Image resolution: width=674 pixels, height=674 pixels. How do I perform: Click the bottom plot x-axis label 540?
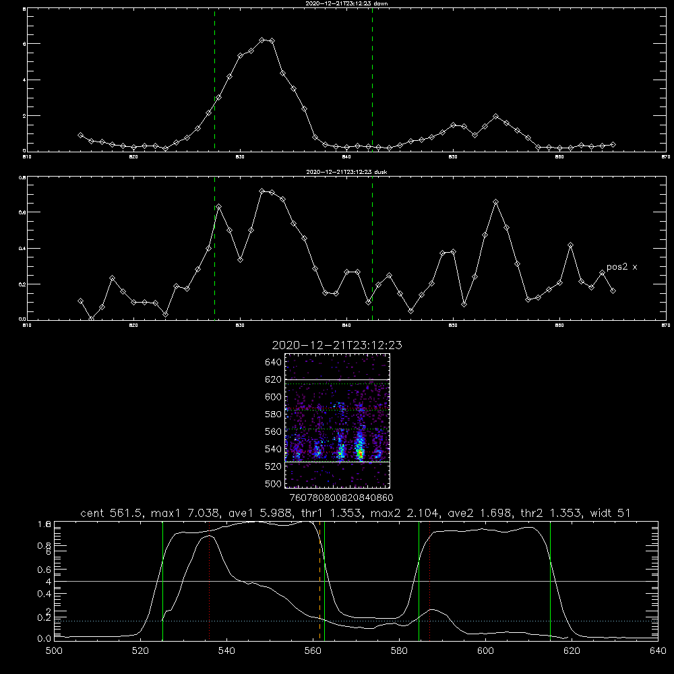(x=226, y=651)
